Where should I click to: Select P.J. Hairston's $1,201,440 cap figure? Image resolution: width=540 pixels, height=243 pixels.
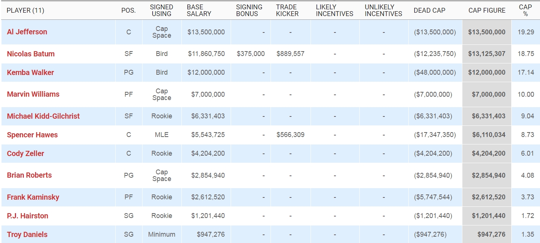point(489,216)
